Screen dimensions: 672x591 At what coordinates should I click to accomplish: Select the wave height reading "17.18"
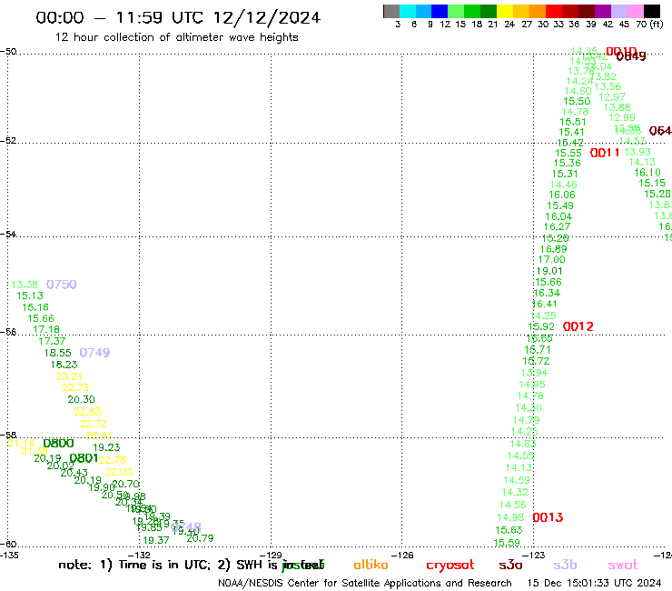[x=46, y=330]
